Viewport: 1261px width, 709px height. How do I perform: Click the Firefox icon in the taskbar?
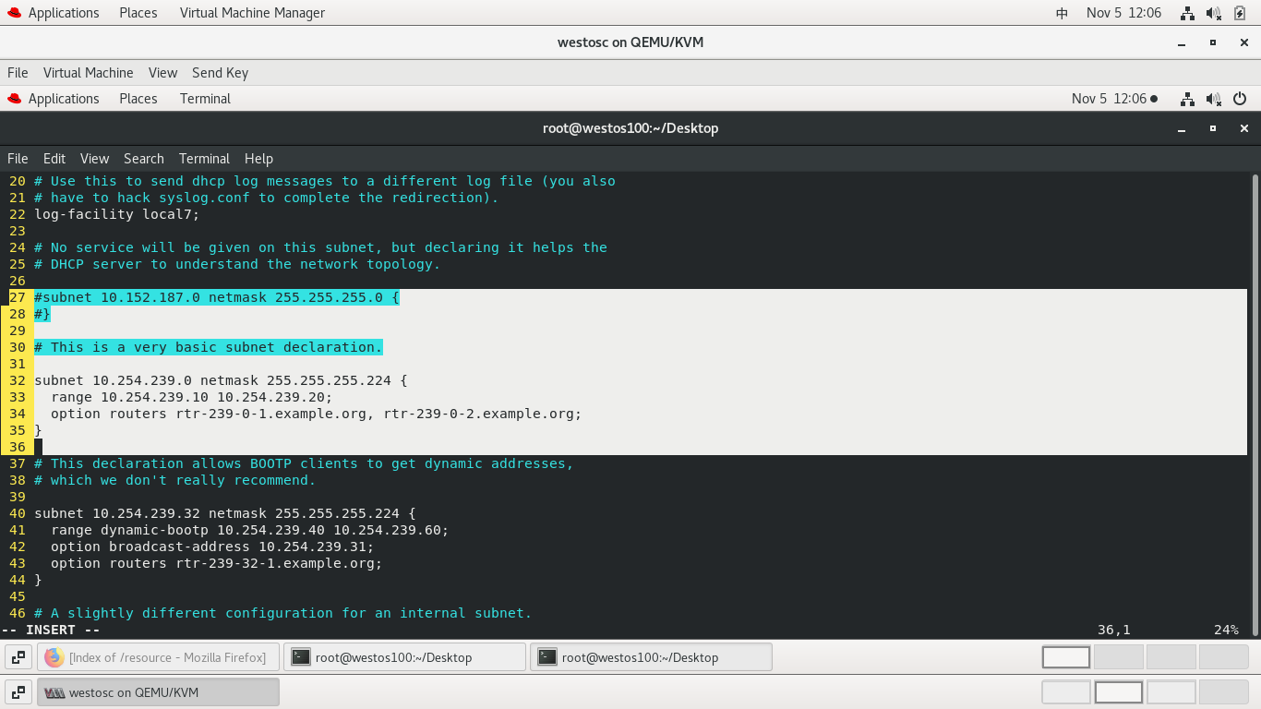coord(54,656)
